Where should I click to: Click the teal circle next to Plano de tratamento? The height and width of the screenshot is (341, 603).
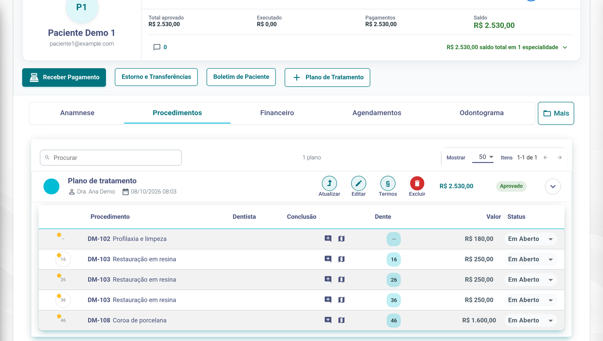52,186
